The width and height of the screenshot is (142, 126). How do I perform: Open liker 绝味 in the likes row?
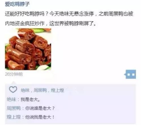(x=25, y=90)
